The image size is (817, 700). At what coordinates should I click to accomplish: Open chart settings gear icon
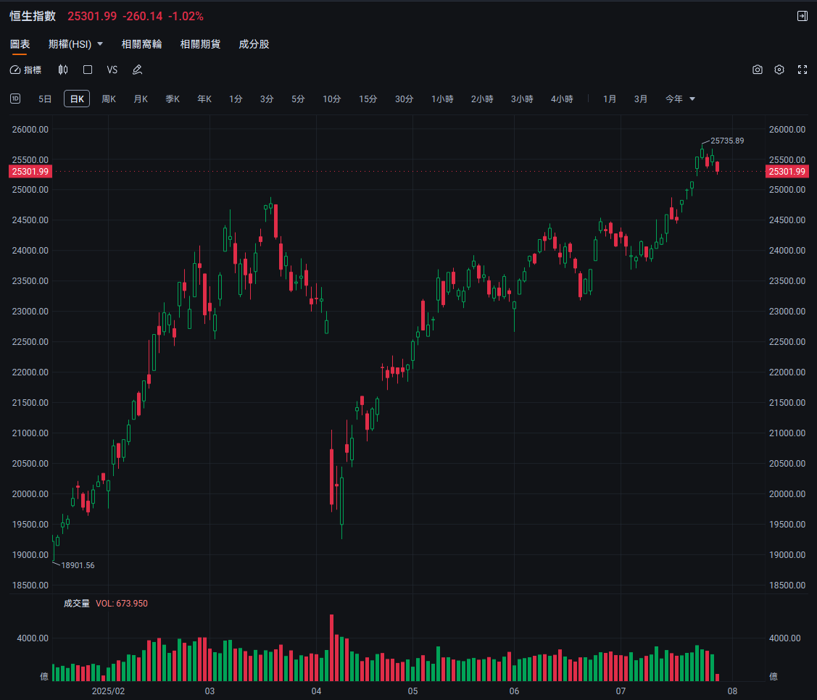[779, 70]
